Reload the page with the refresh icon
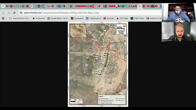The height and width of the screenshot is (110, 196). click(14, 13)
